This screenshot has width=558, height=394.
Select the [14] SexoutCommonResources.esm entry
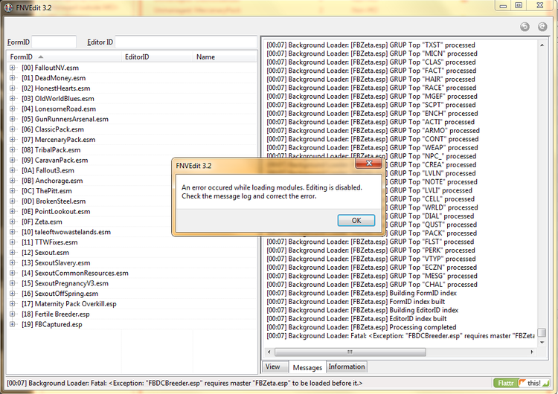[x=74, y=273]
